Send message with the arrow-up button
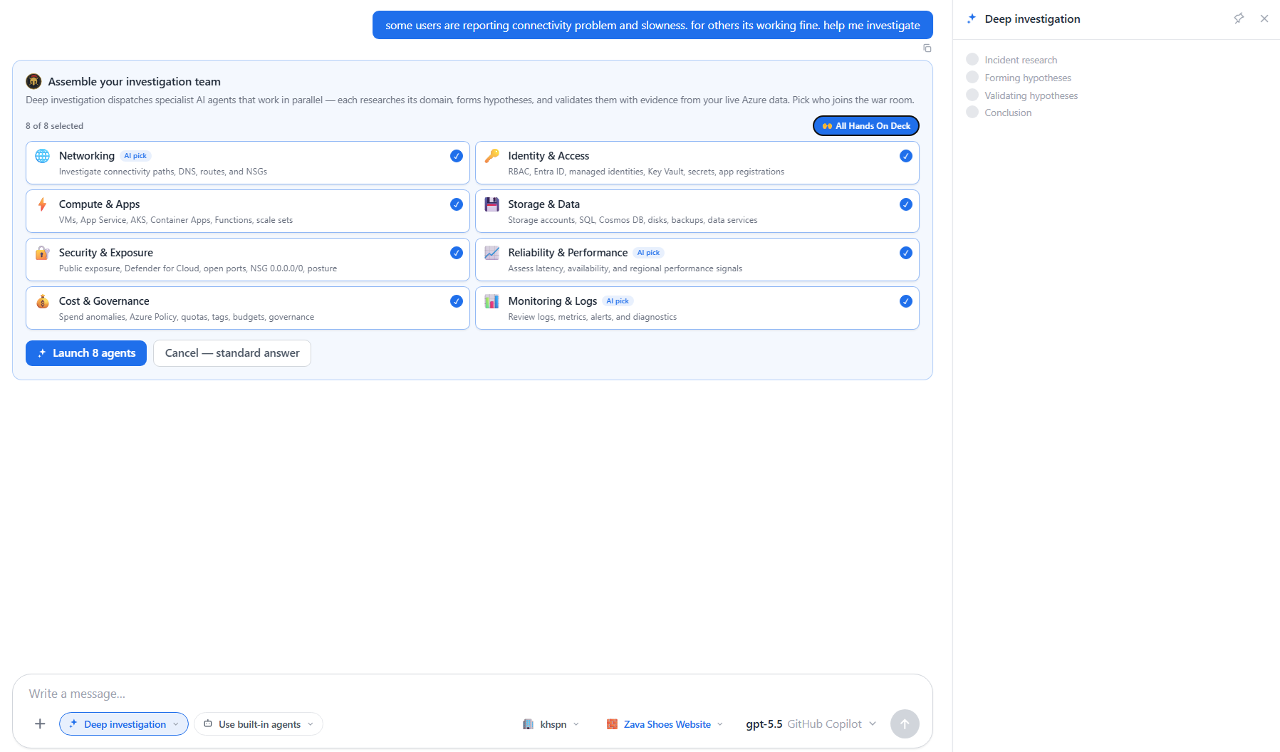1280x752 pixels. (x=905, y=724)
